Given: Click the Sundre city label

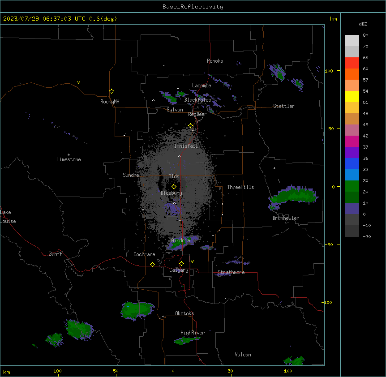Looking at the screenshot, I should pyautogui.click(x=131, y=175).
